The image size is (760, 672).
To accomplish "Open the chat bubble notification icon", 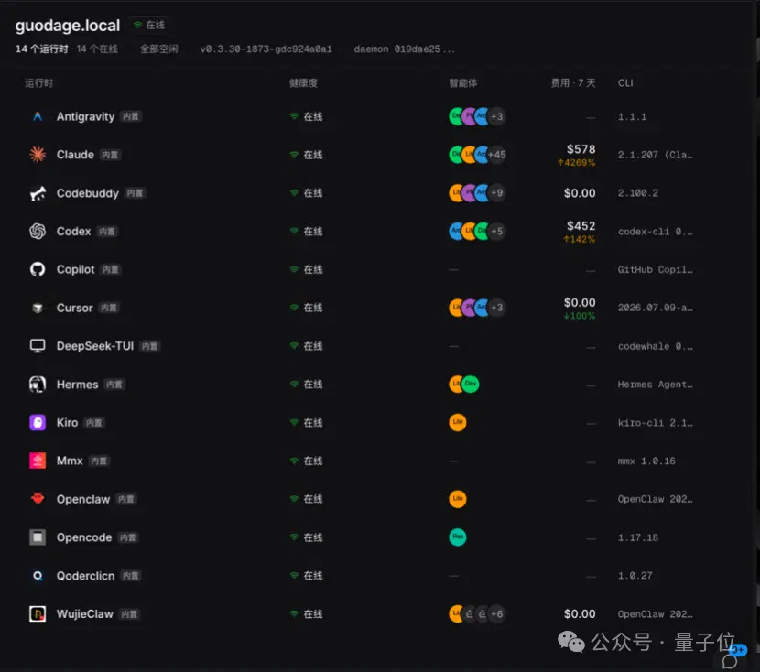I will point(730,660).
